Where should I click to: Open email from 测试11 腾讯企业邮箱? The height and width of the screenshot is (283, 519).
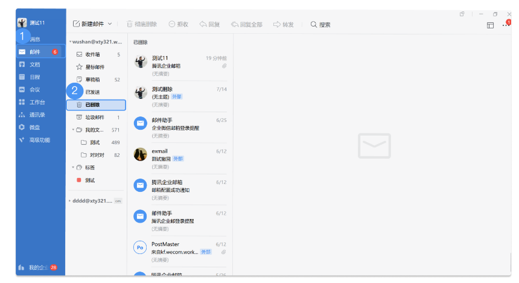click(180, 66)
